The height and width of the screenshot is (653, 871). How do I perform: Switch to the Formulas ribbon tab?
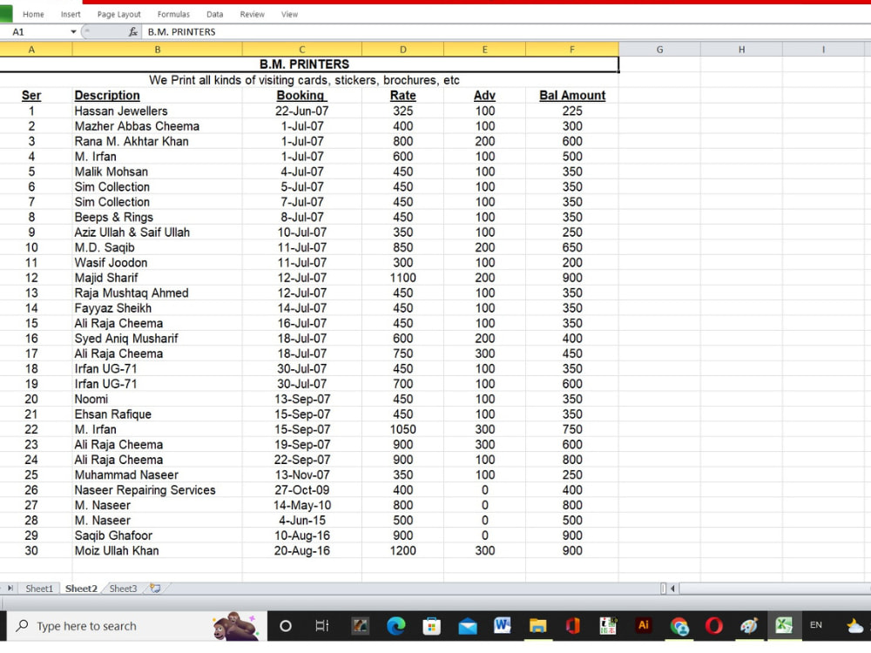point(172,14)
